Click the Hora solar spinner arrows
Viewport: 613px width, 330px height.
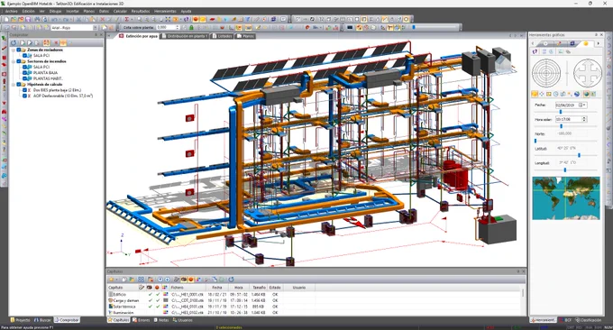[x=584, y=119]
